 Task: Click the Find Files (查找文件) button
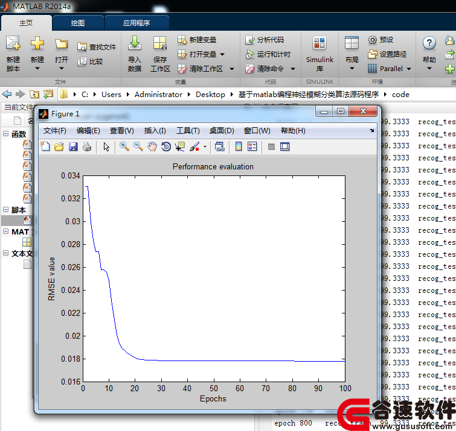click(x=97, y=47)
